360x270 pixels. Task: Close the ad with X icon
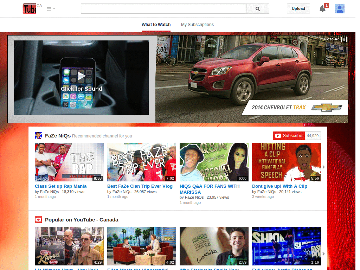pyautogui.click(x=344, y=39)
